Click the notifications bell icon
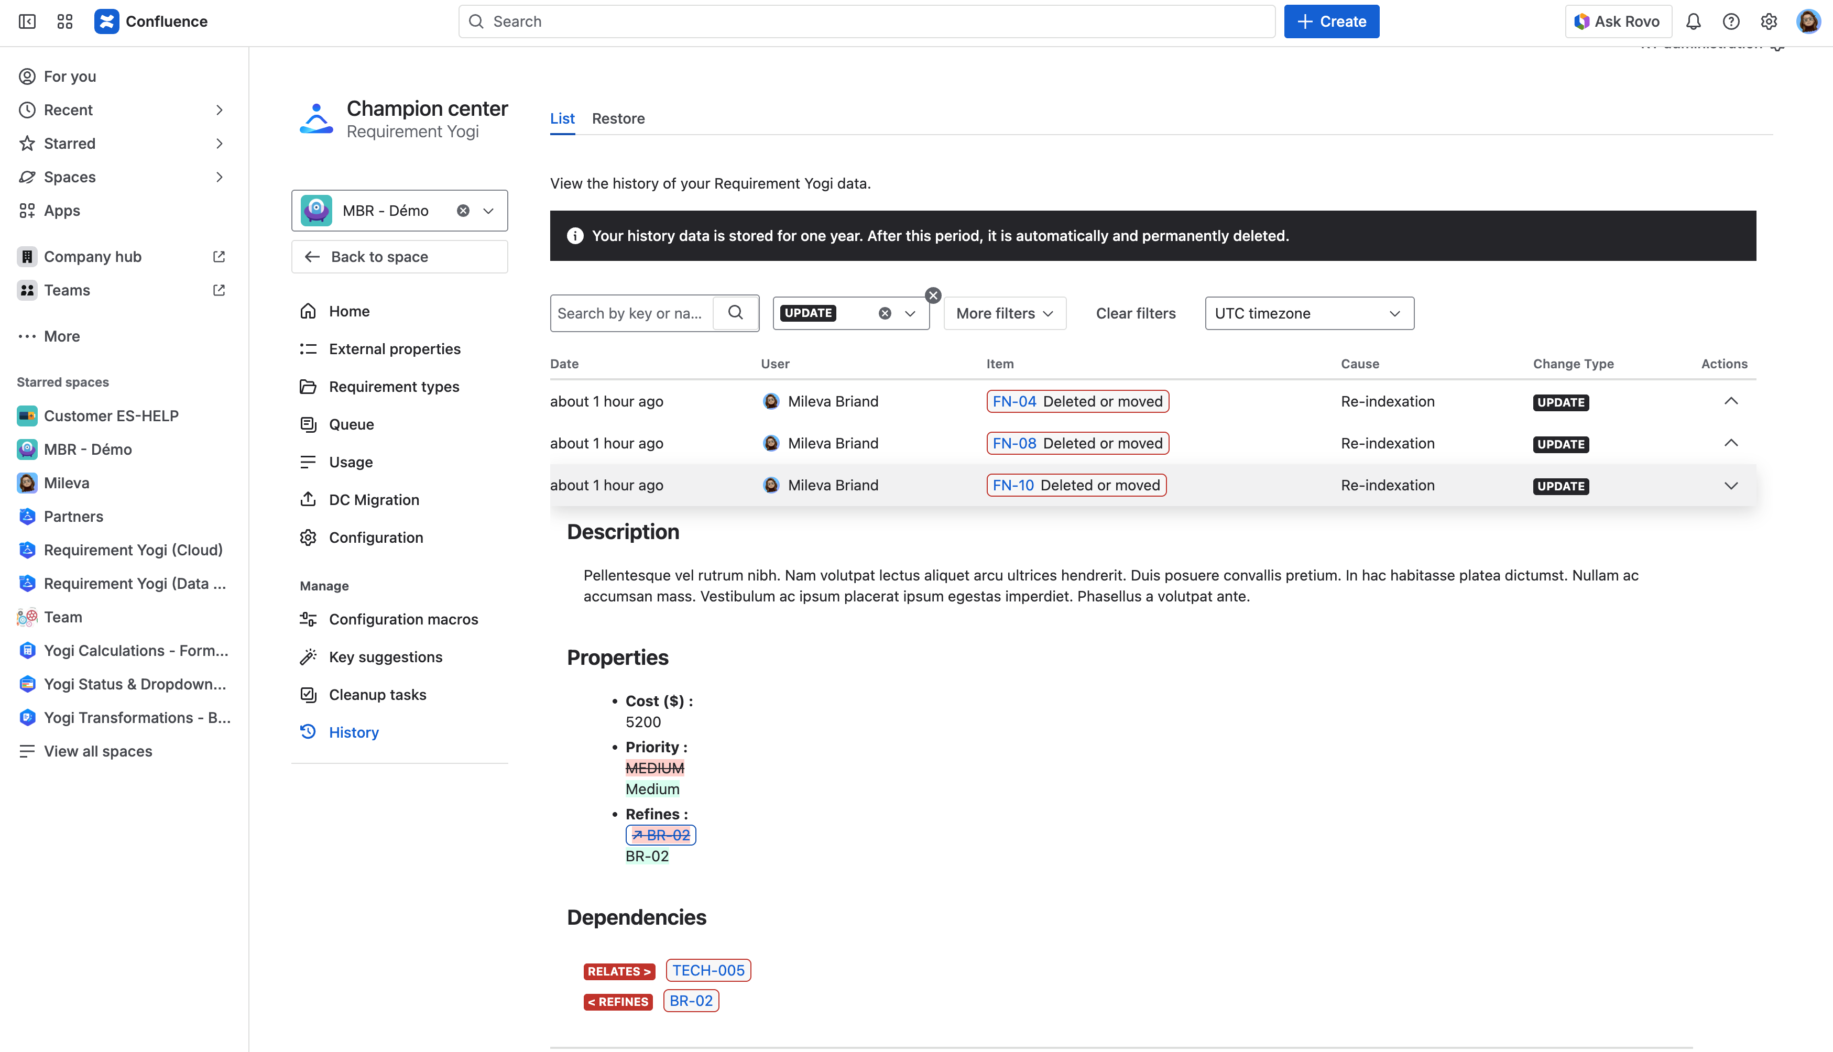This screenshot has width=1833, height=1052. pyautogui.click(x=1693, y=21)
